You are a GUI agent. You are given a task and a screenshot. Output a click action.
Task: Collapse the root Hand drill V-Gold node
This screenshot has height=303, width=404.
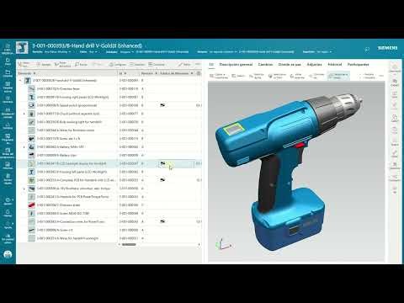20,81
